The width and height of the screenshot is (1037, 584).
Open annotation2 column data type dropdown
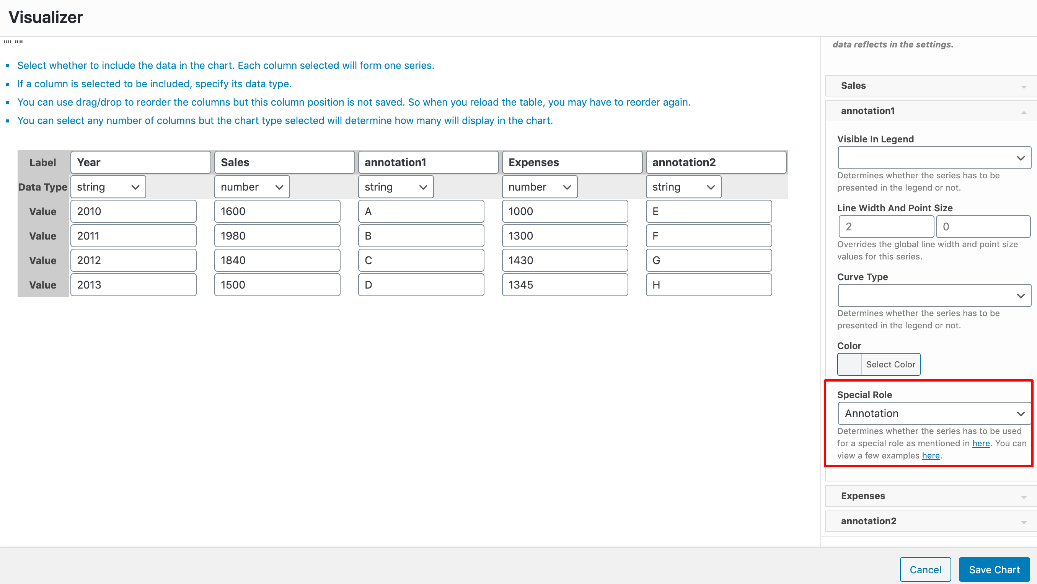[683, 187]
